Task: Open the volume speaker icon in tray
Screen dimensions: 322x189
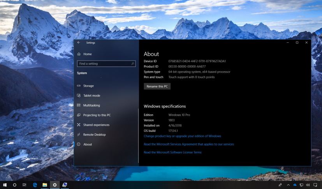Action: click(x=308, y=185)
